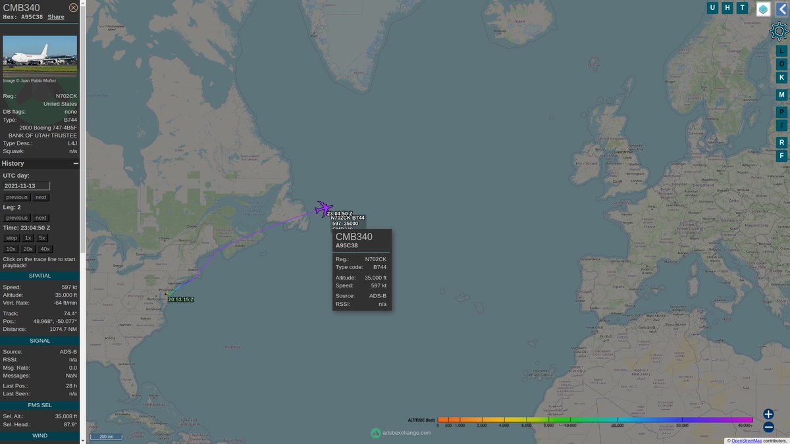The image size is (790, 444).
Task: Set playback speed to 5x
Action: 43,237
